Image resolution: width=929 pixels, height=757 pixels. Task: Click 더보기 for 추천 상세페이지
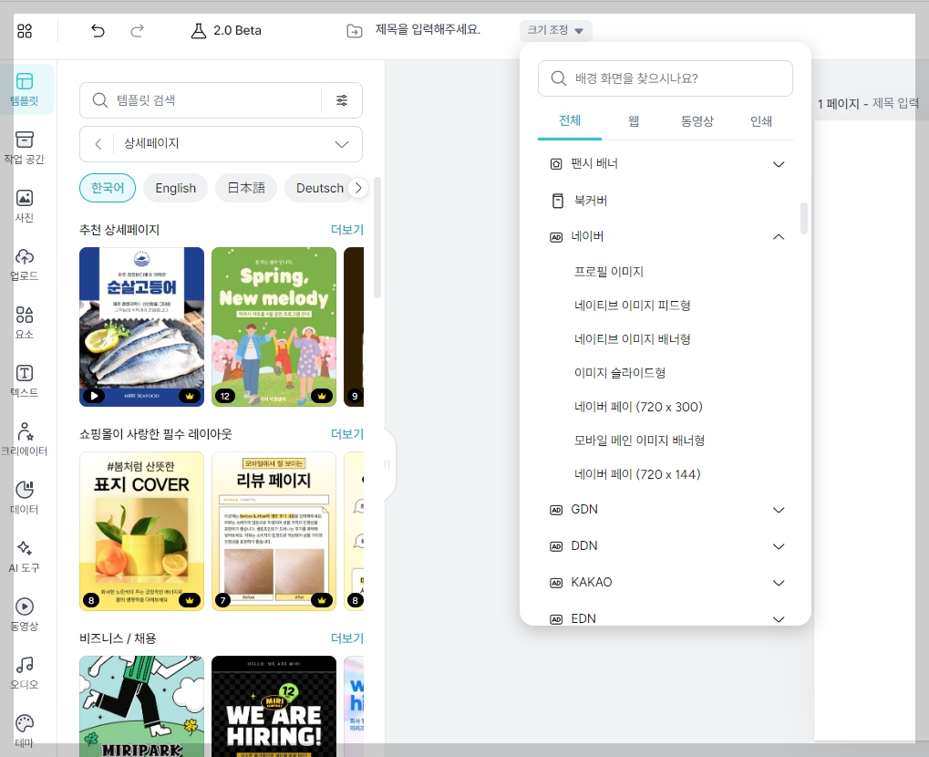[x=347, y=230]
